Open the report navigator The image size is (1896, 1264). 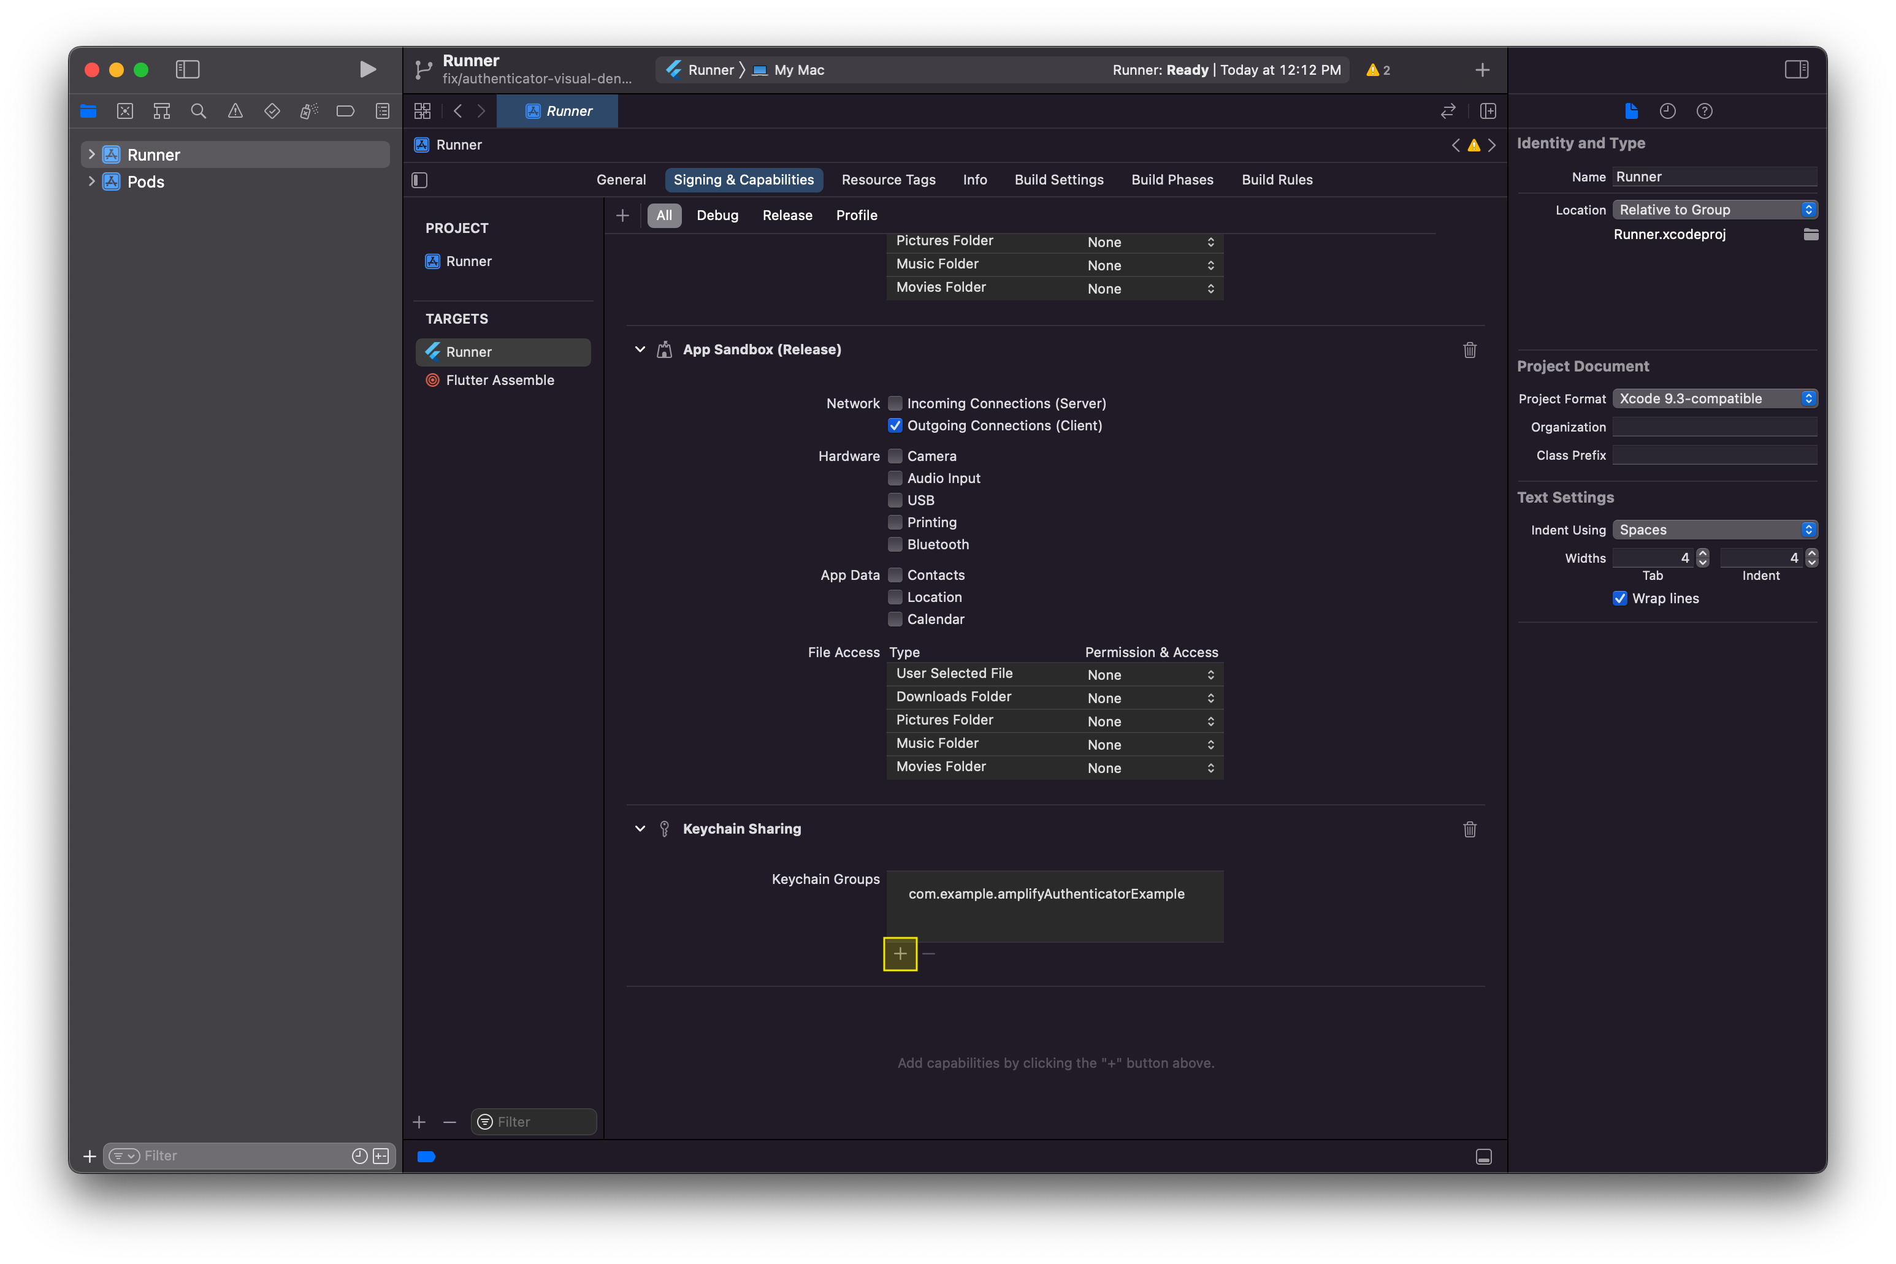pos(382,111)
